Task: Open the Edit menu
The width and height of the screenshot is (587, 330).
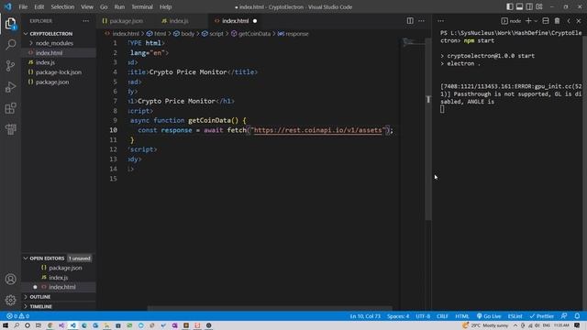Action: (39, 6)
